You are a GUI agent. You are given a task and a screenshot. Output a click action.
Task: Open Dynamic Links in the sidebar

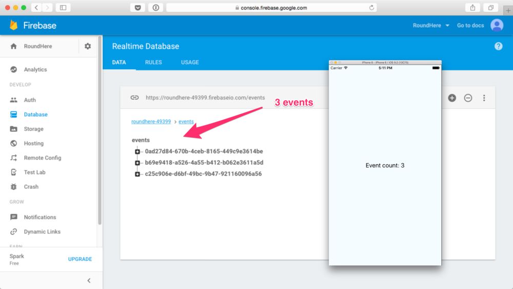[42, 232]
